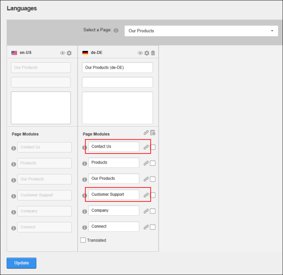
Task: Toggle the en-US eye visibility icon
Action: 63,53
